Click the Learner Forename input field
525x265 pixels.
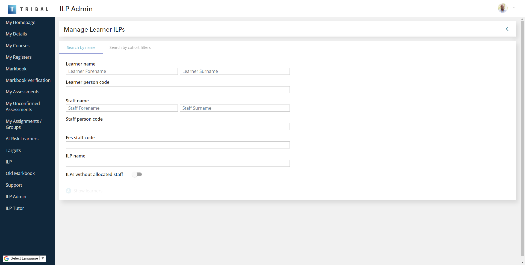[122, 71]
